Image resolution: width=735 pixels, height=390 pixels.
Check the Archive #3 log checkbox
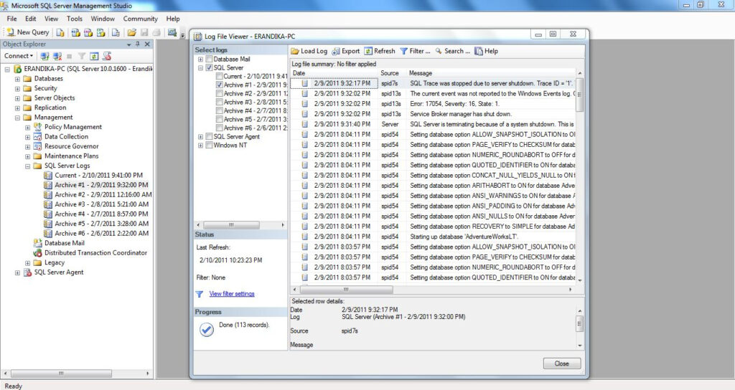click(219, 102)
